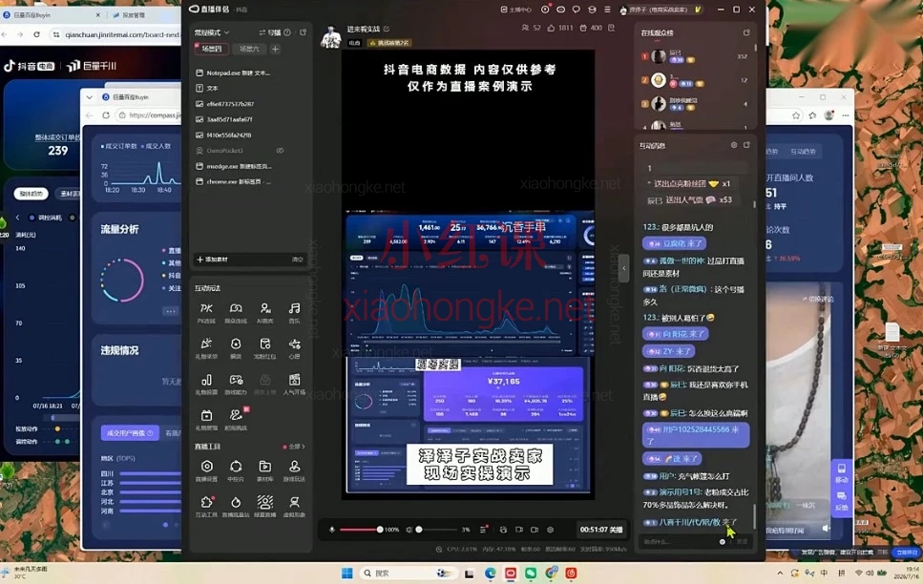
Task: Click 添加素材 add source button
Action: point(212,259)
